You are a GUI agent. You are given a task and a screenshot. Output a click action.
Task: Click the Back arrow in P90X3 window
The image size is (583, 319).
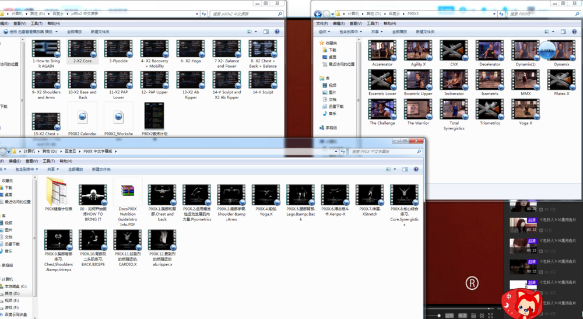coord(318,14)
